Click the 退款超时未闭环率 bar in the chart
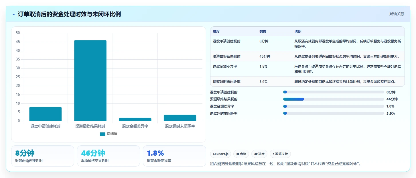This screenshot has height=178, width=416. click(180, 118)
